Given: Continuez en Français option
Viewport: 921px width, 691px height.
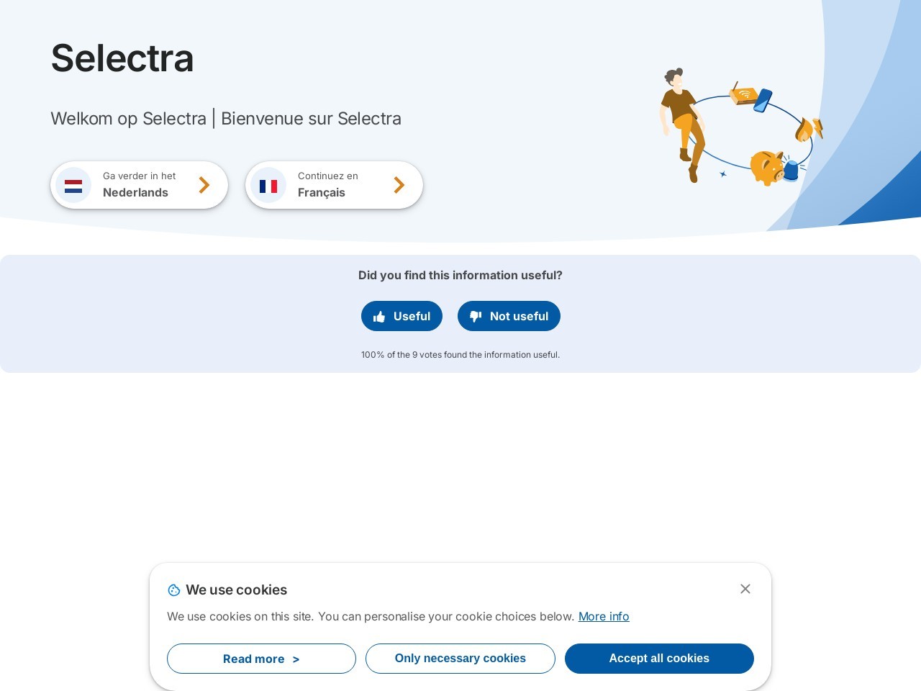Looking at the screenshot, I should point(334,185).
